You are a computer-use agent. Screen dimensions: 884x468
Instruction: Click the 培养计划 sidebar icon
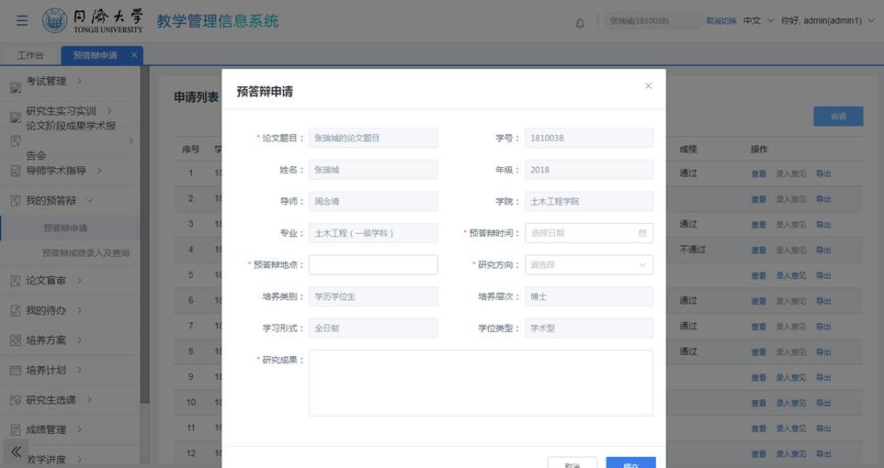16,371
